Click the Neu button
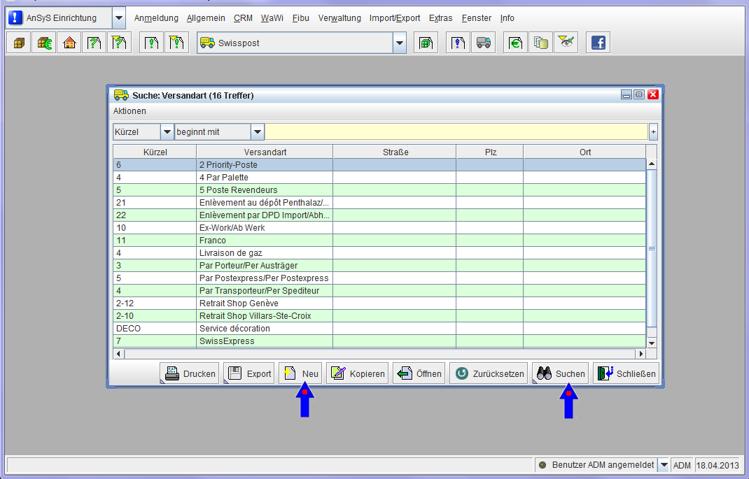Screen dimensions: 749x479 pyautogui.click(x=301, y=373)
